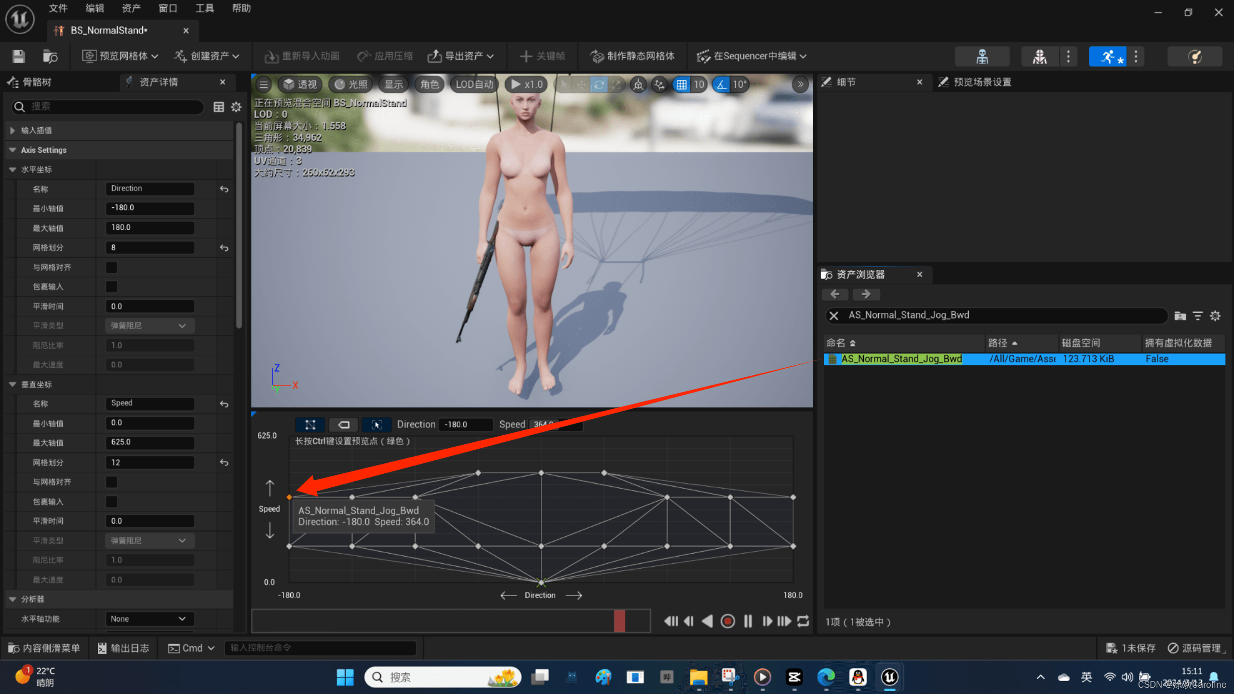This screenshot has height=694, width=1234.
Task: Open 预览网格体 dropdown
Action: tap(120, 56)
